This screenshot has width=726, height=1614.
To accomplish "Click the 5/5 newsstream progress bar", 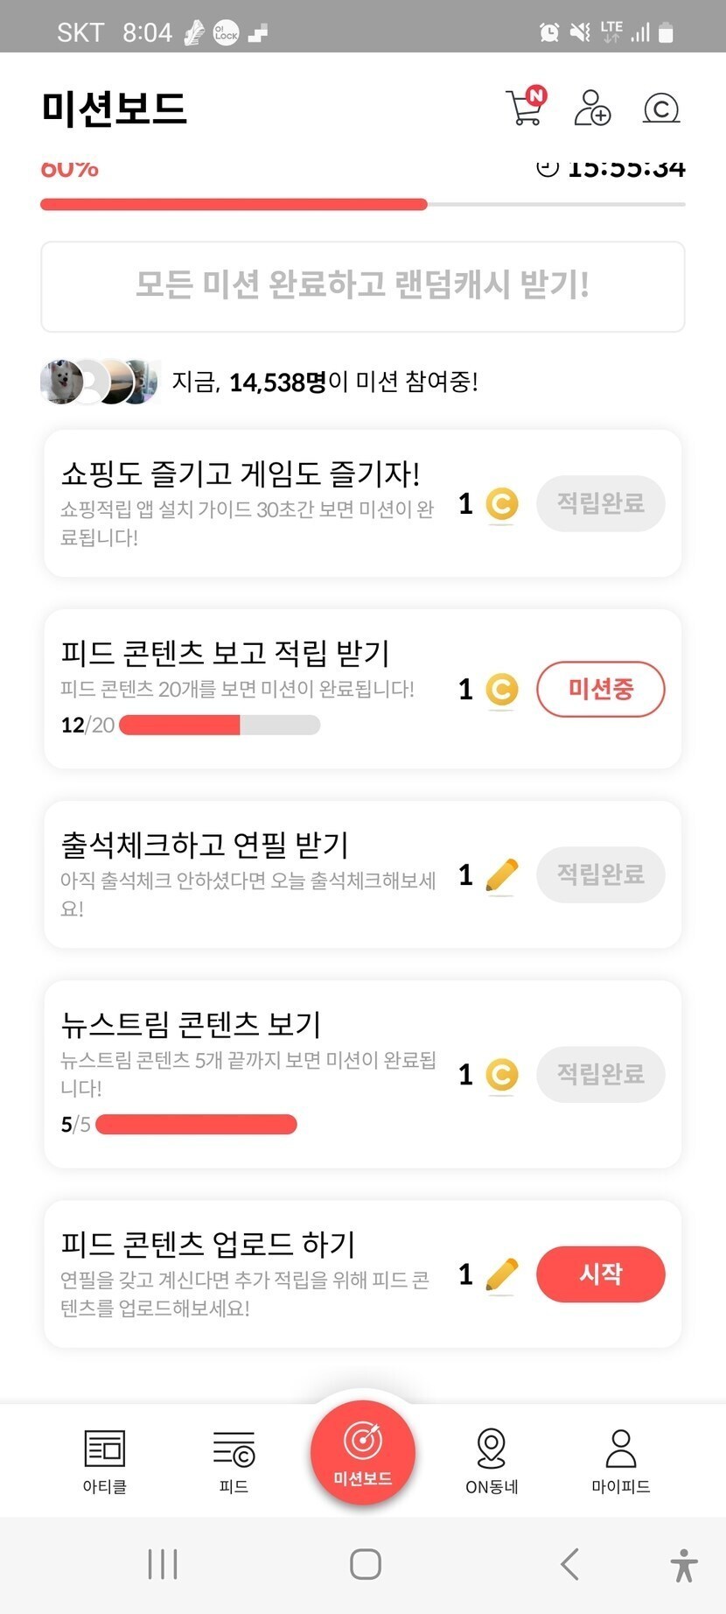I will (x=196, y=1124).
